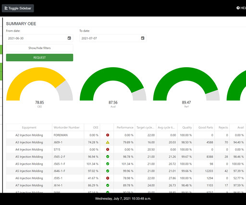Click OEE value 74.28 % cell

point(92,142)
